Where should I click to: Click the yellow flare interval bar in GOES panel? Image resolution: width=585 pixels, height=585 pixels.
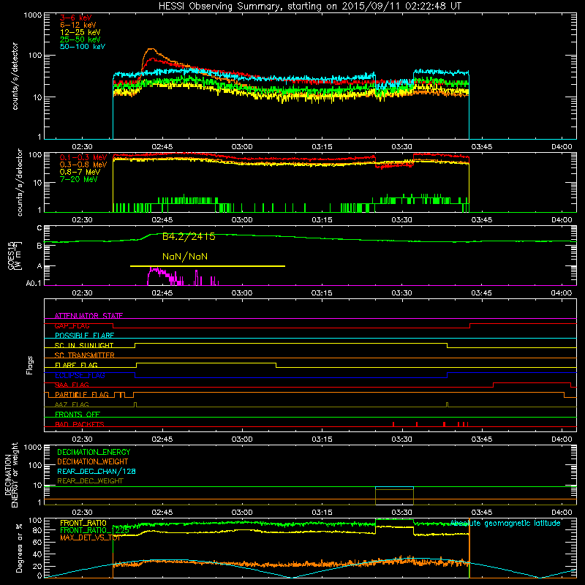tap(208, 266)
